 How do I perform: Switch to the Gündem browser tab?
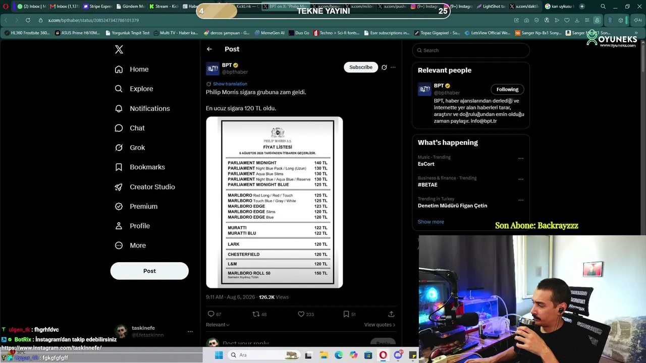coord(130,7)
